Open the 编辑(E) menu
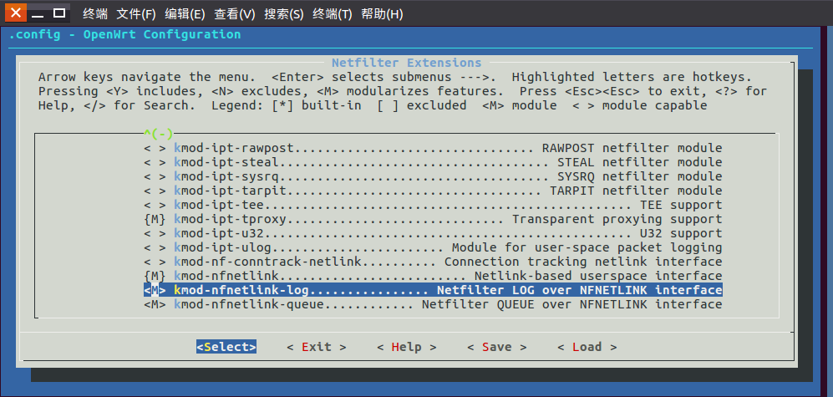The image size is (833, 397). pyautogui.click(x=185, y=14)
